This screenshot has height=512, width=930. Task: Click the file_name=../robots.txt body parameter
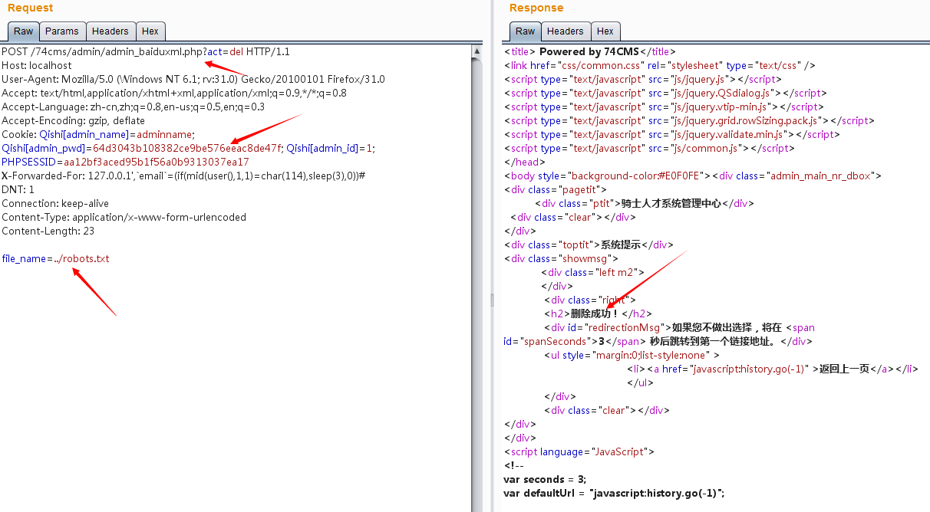55,258
